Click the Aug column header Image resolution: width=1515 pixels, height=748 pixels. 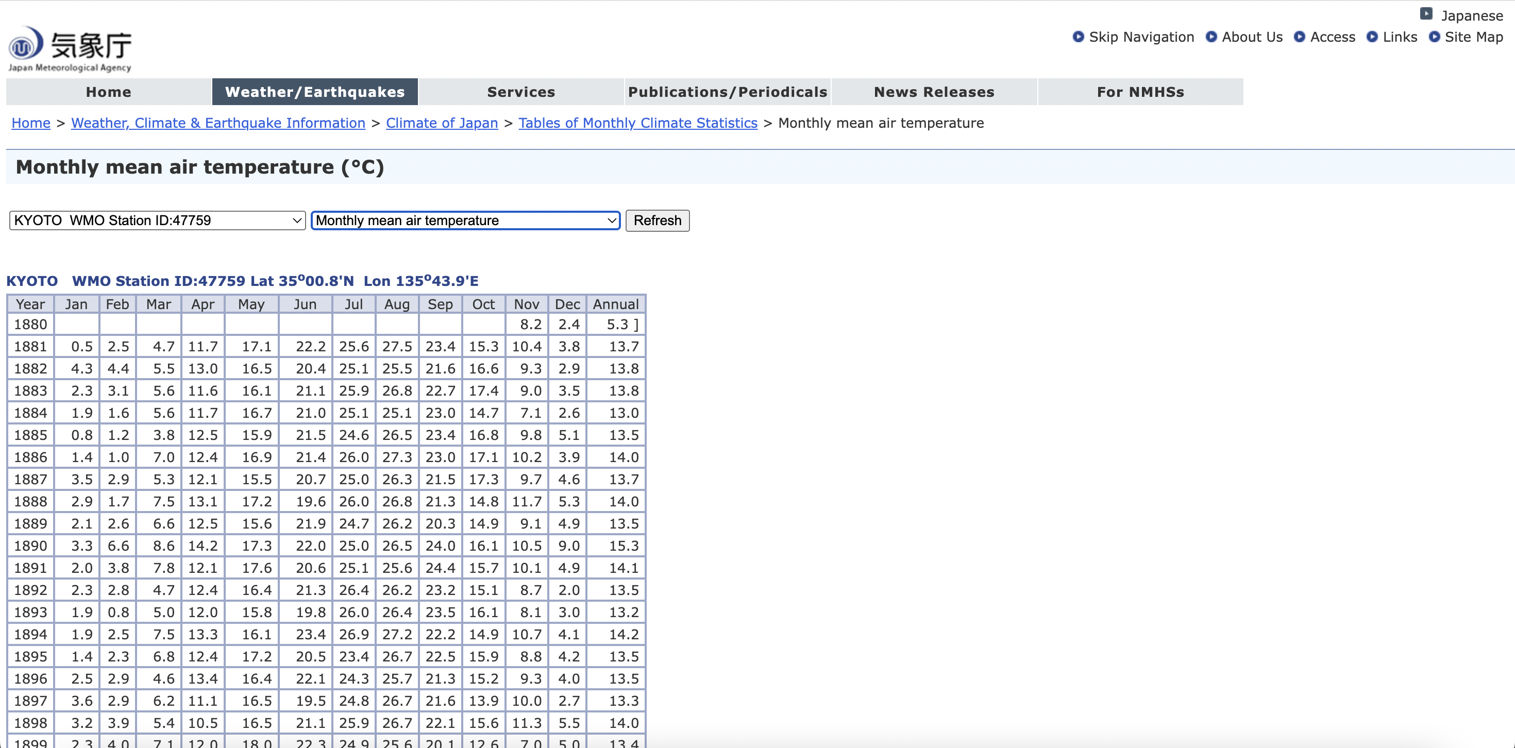click(x=397, y=304)
